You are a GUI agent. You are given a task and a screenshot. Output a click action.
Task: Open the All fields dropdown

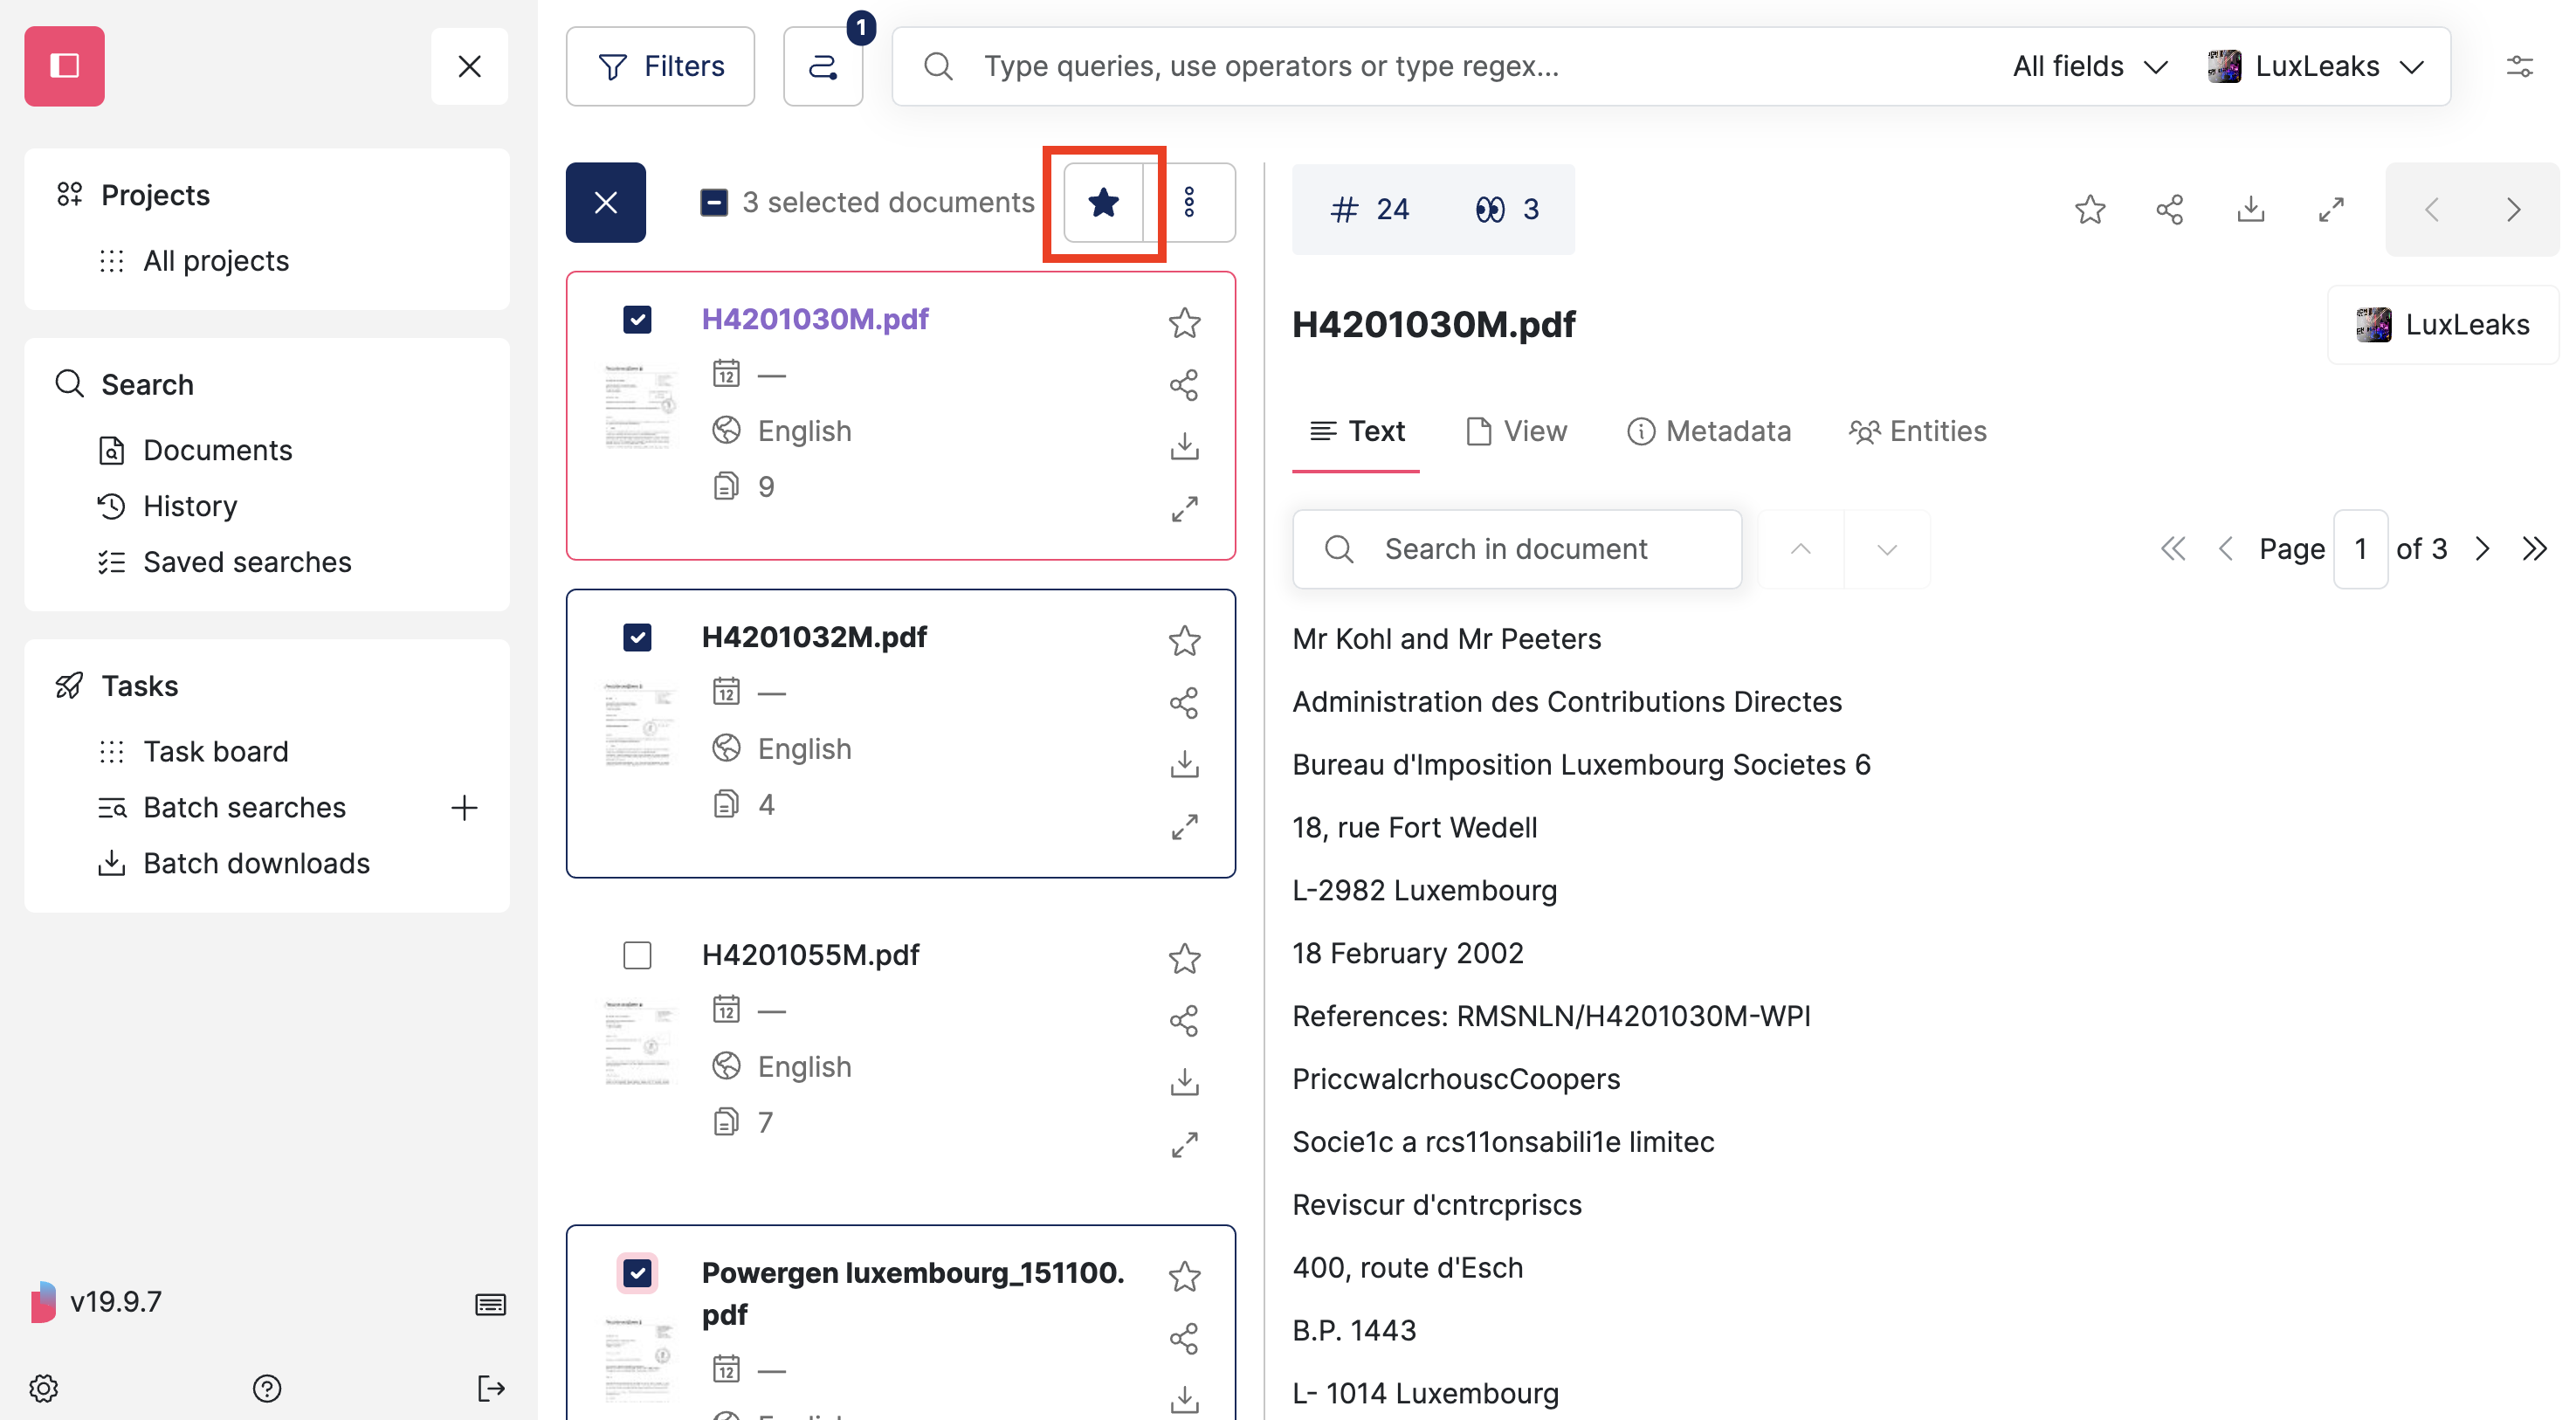(x=2089, y=67)
